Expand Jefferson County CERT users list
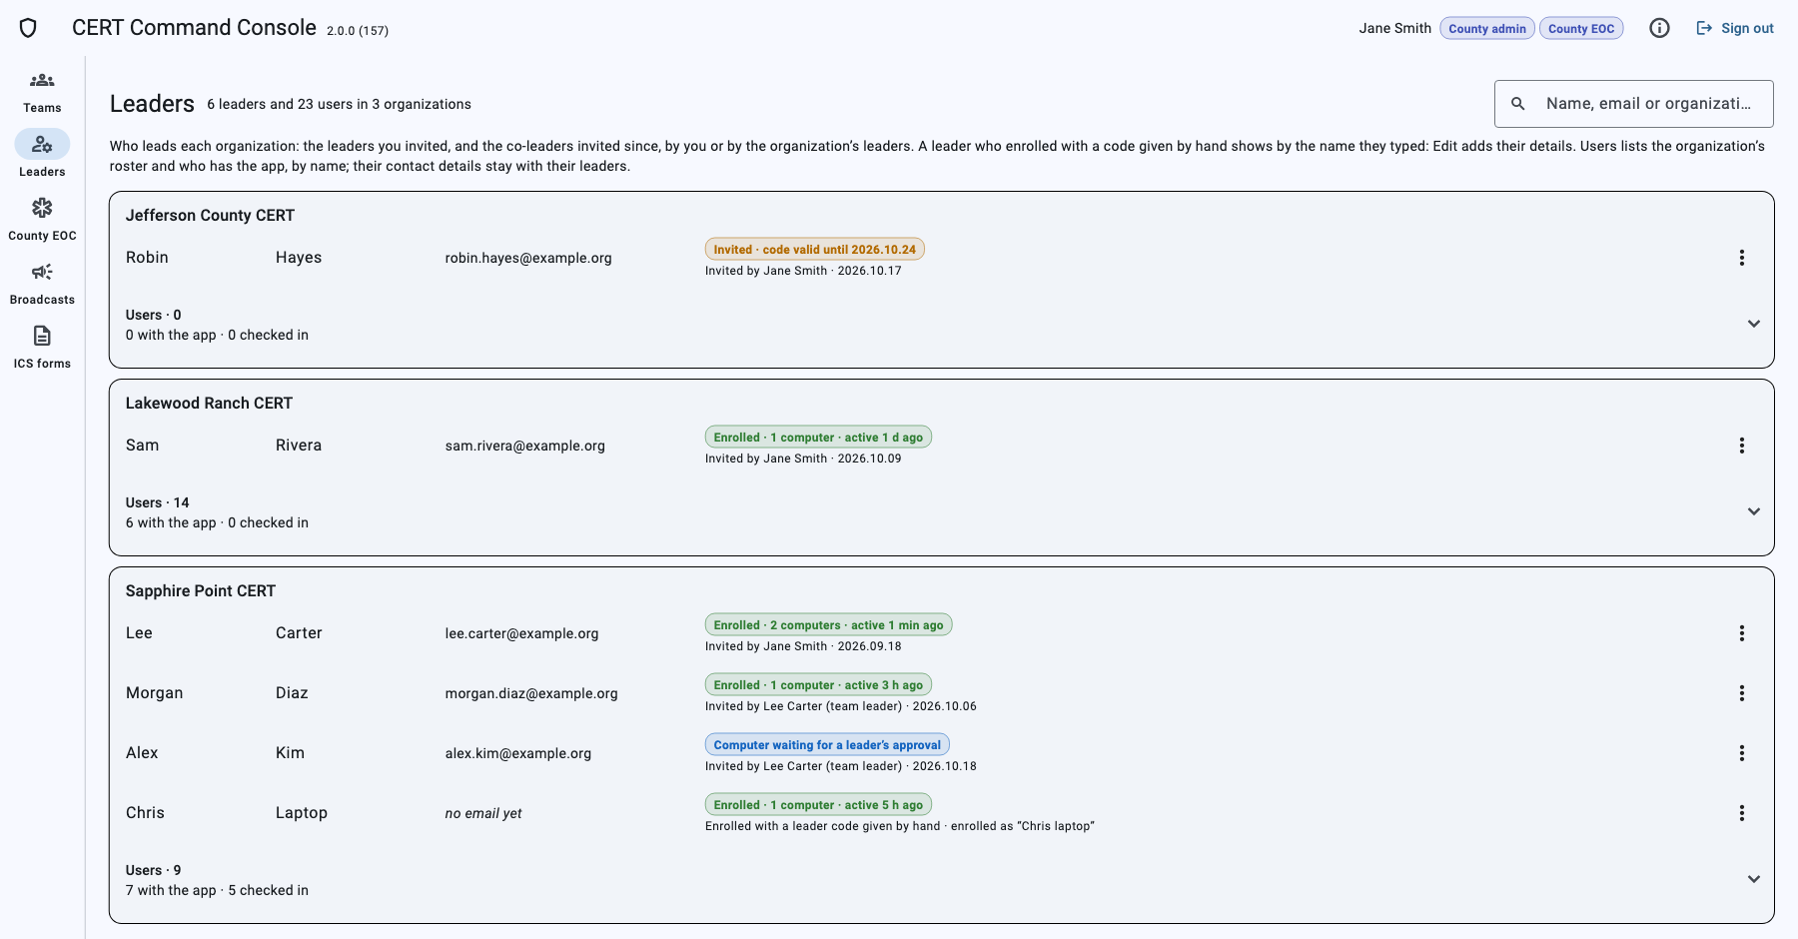This screenshot has width=1798, height=939. click(x=1754, y=324)
